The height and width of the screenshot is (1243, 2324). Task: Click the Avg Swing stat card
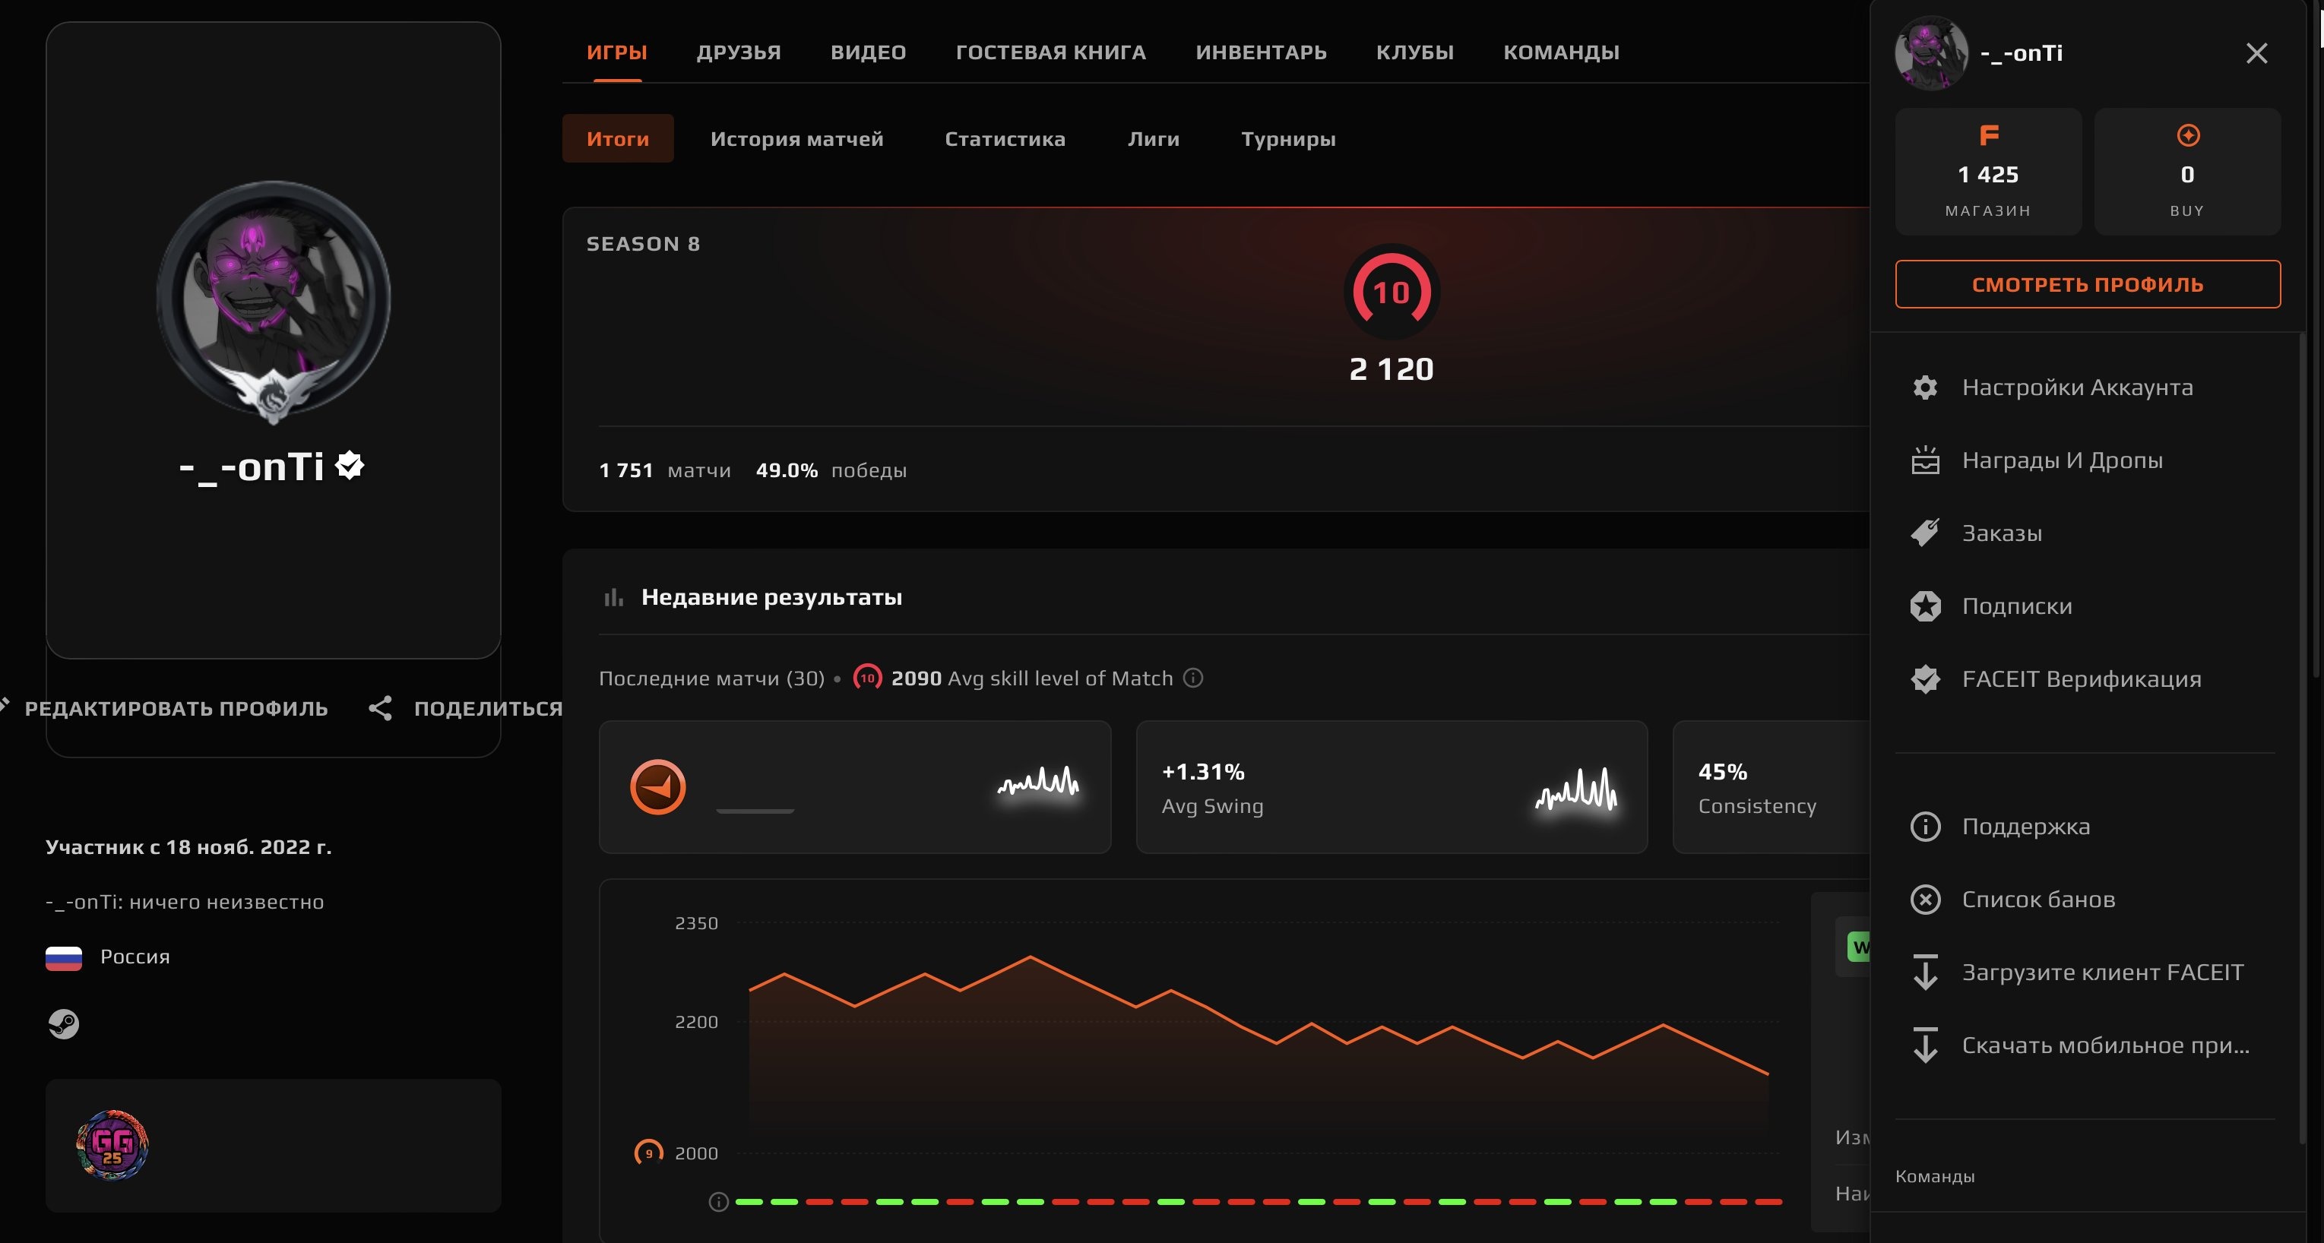click(1392, 786)
